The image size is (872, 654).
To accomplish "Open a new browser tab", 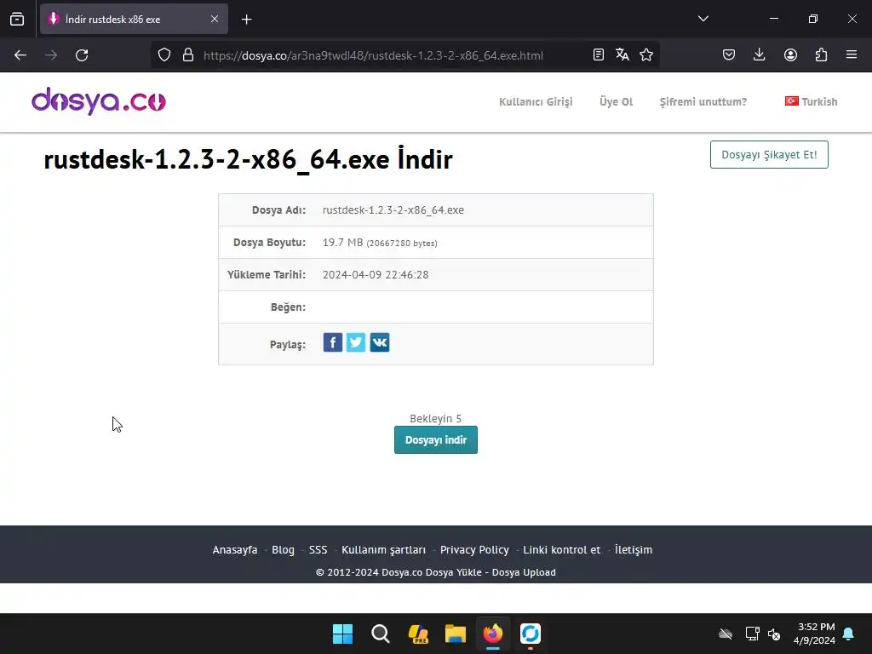I will click(246, 20).
